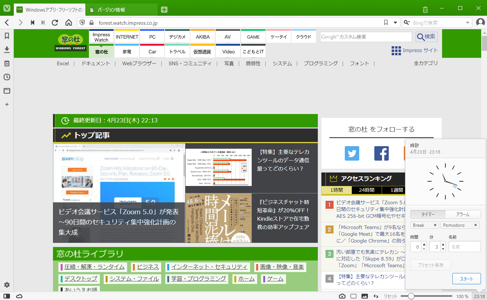The image size is (487, 300).
Task: Open the Bookmarks side panel
Action: point(7,36)
